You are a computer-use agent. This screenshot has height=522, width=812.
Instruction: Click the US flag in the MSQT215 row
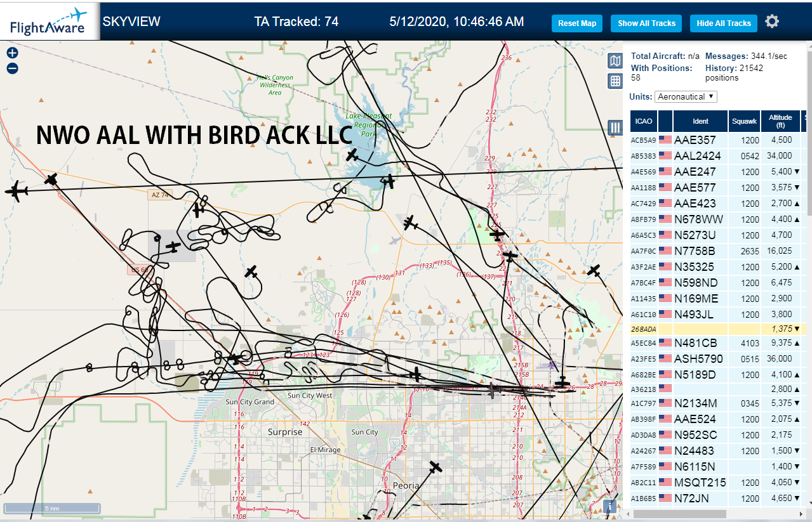665,482
